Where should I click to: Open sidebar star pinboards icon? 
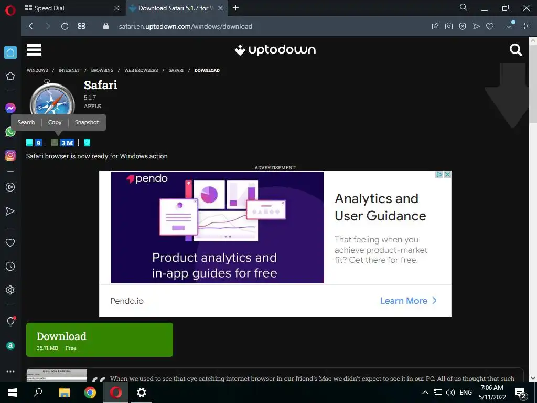[10, 76]
